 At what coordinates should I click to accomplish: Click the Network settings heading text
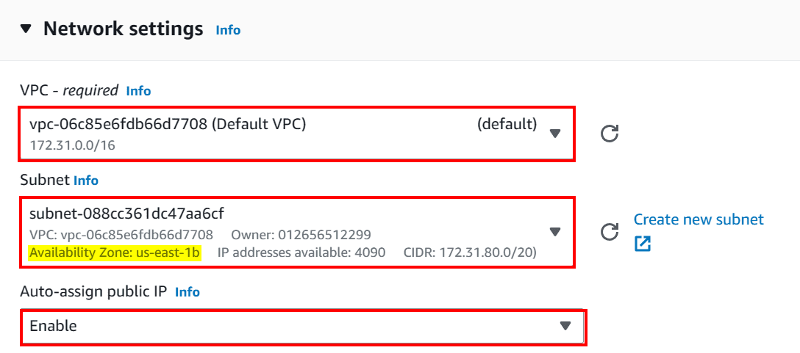(x=123, y=29)
